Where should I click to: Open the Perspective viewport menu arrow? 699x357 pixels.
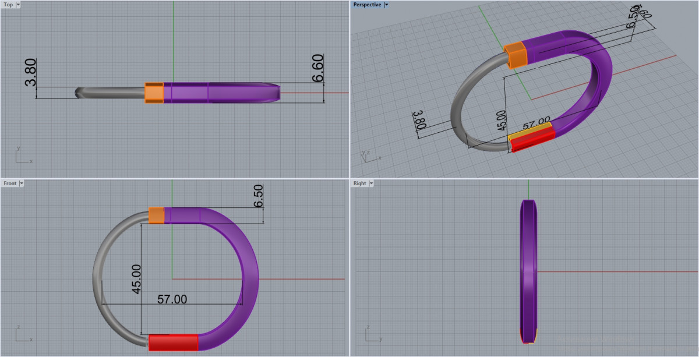(x=387, y=5)
